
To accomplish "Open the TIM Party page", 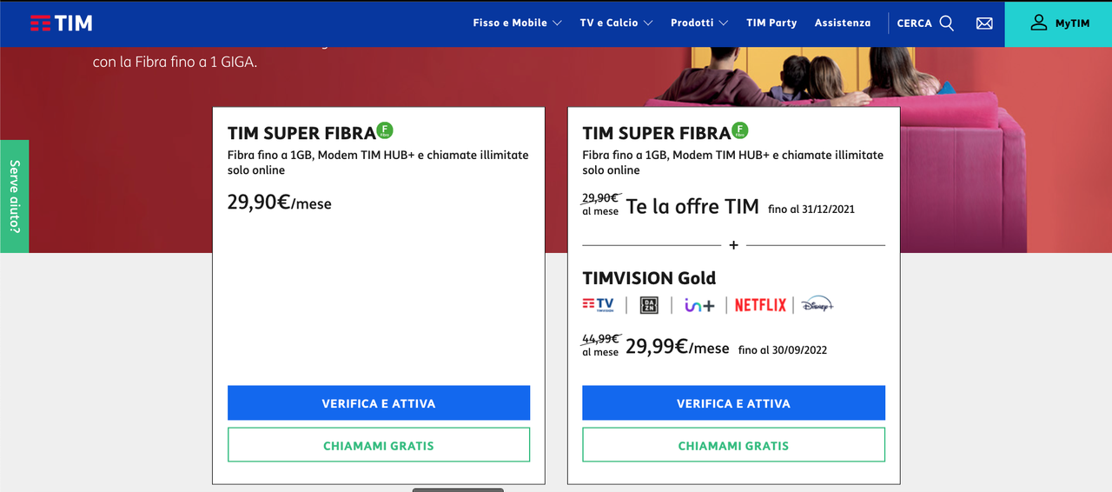I will point(771,23).
